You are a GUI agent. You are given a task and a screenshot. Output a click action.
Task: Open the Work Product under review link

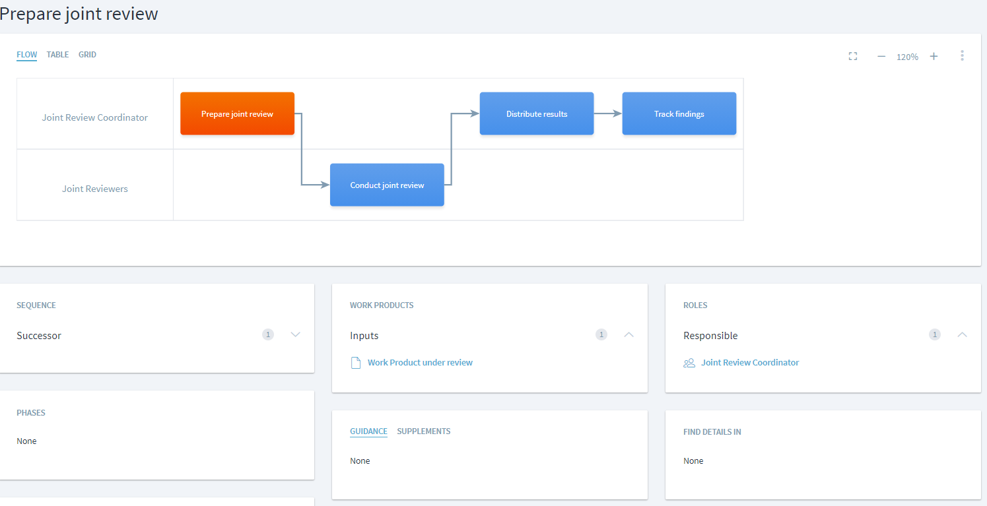(420, 363)
